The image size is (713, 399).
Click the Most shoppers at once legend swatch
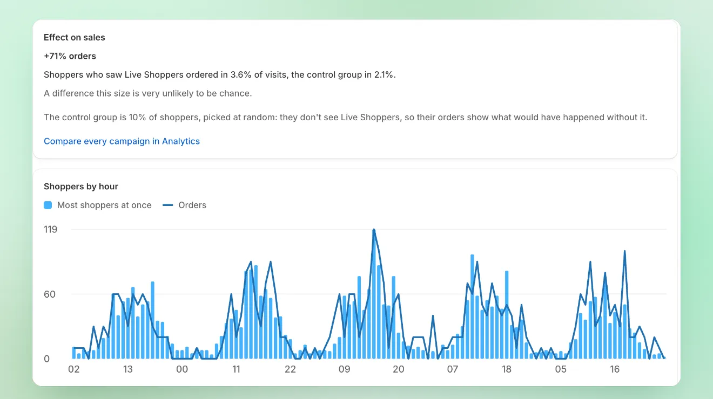[48, 205]
